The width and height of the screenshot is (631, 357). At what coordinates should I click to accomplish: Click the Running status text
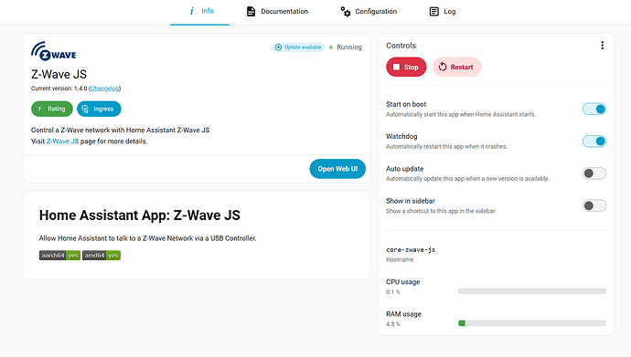click(349, 47)
